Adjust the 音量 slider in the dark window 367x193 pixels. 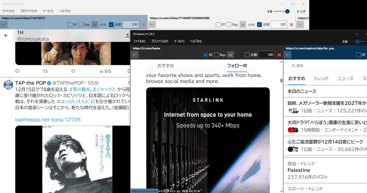pos(358,41)
